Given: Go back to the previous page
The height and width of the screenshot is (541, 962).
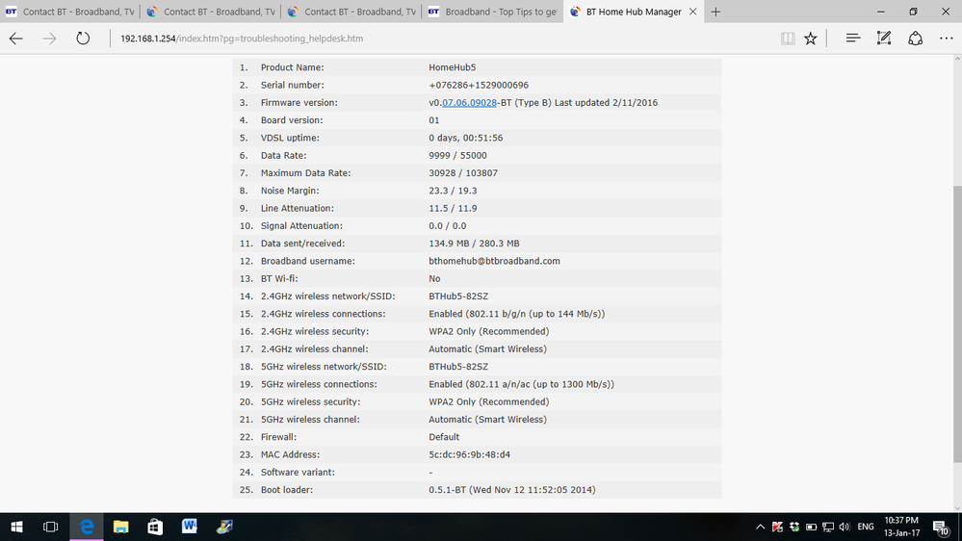Looking at the screenshot, I should (x=16, y=39).
